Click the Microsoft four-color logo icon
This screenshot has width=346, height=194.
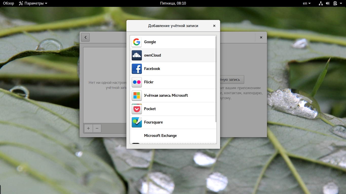point(137,95)
